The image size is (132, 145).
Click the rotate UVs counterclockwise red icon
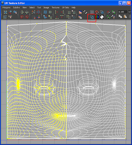[x=22, y=17]
